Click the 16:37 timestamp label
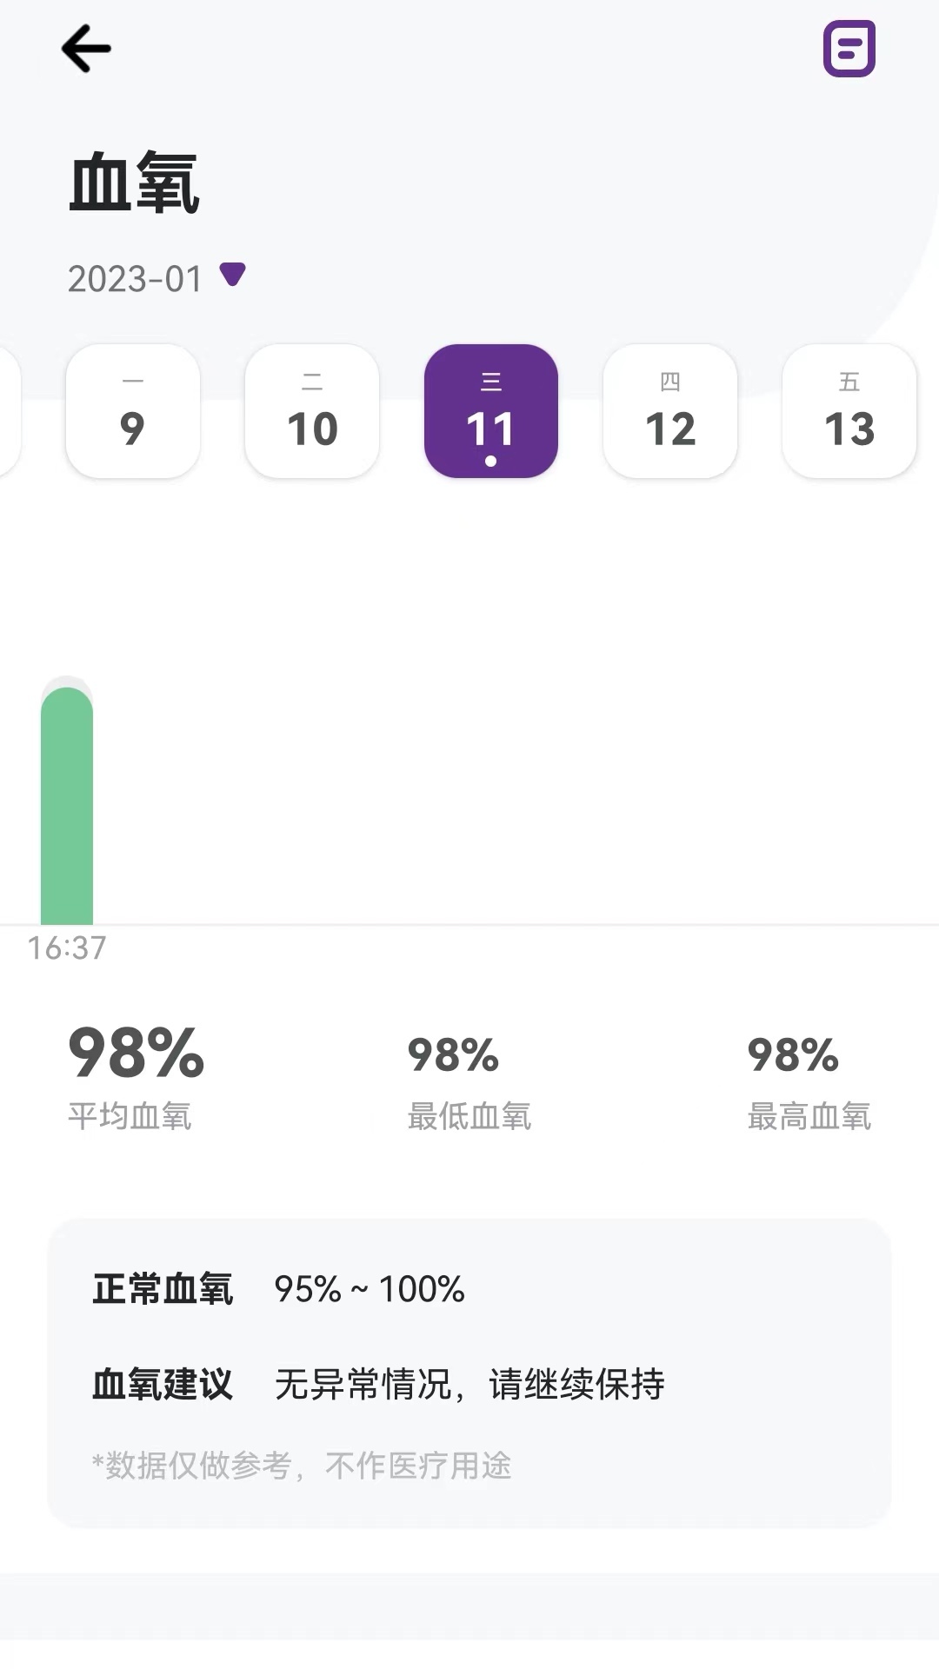939x1669 pixels. coord(65,948)
